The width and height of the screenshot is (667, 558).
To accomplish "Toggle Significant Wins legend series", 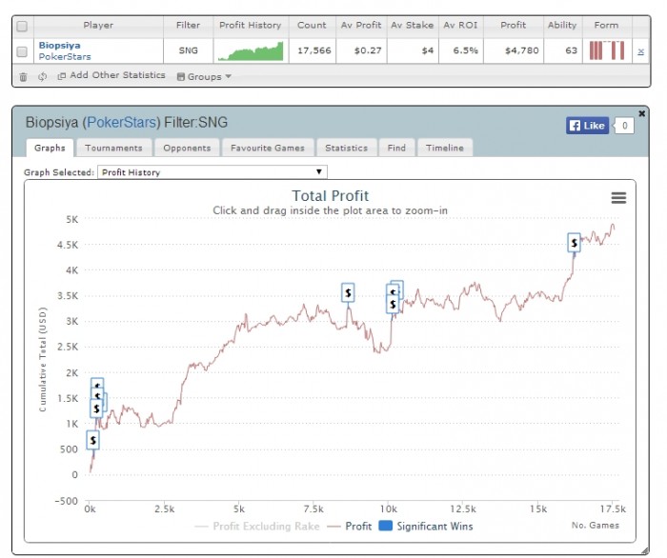I will click(x=425, y=527).
